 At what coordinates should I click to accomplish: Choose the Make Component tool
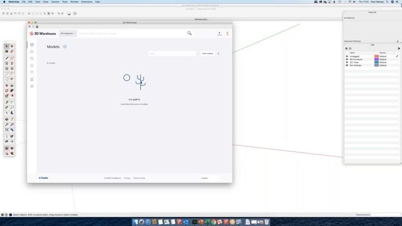tap(12, 46)
